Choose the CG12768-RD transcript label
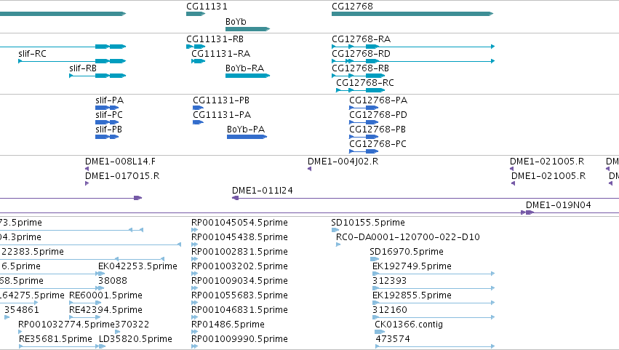 (x=361, y=54)
